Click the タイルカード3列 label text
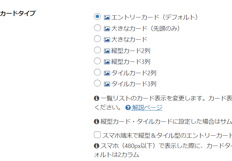The image size is (232, 161). (134, 84)
